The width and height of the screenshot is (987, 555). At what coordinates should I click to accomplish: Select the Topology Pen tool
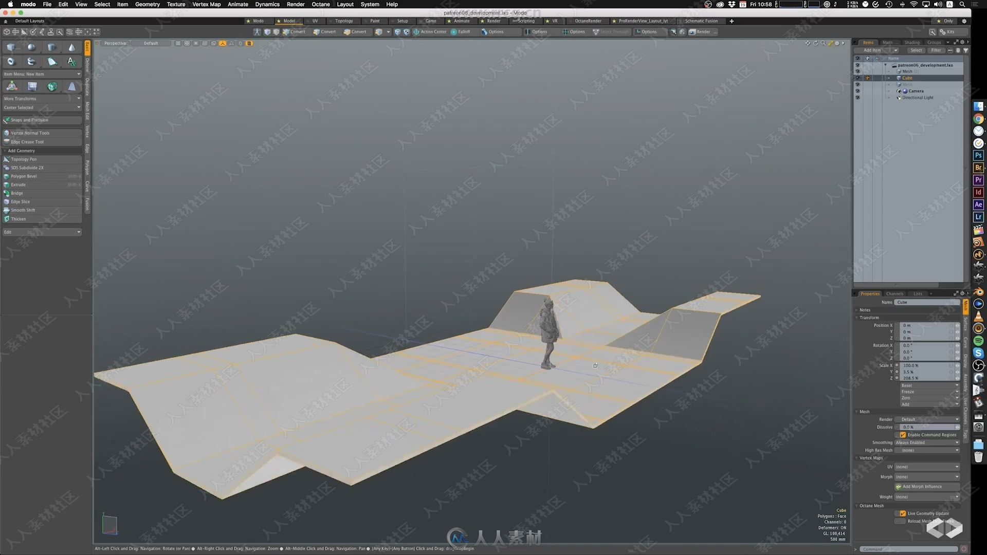[23, 159]
